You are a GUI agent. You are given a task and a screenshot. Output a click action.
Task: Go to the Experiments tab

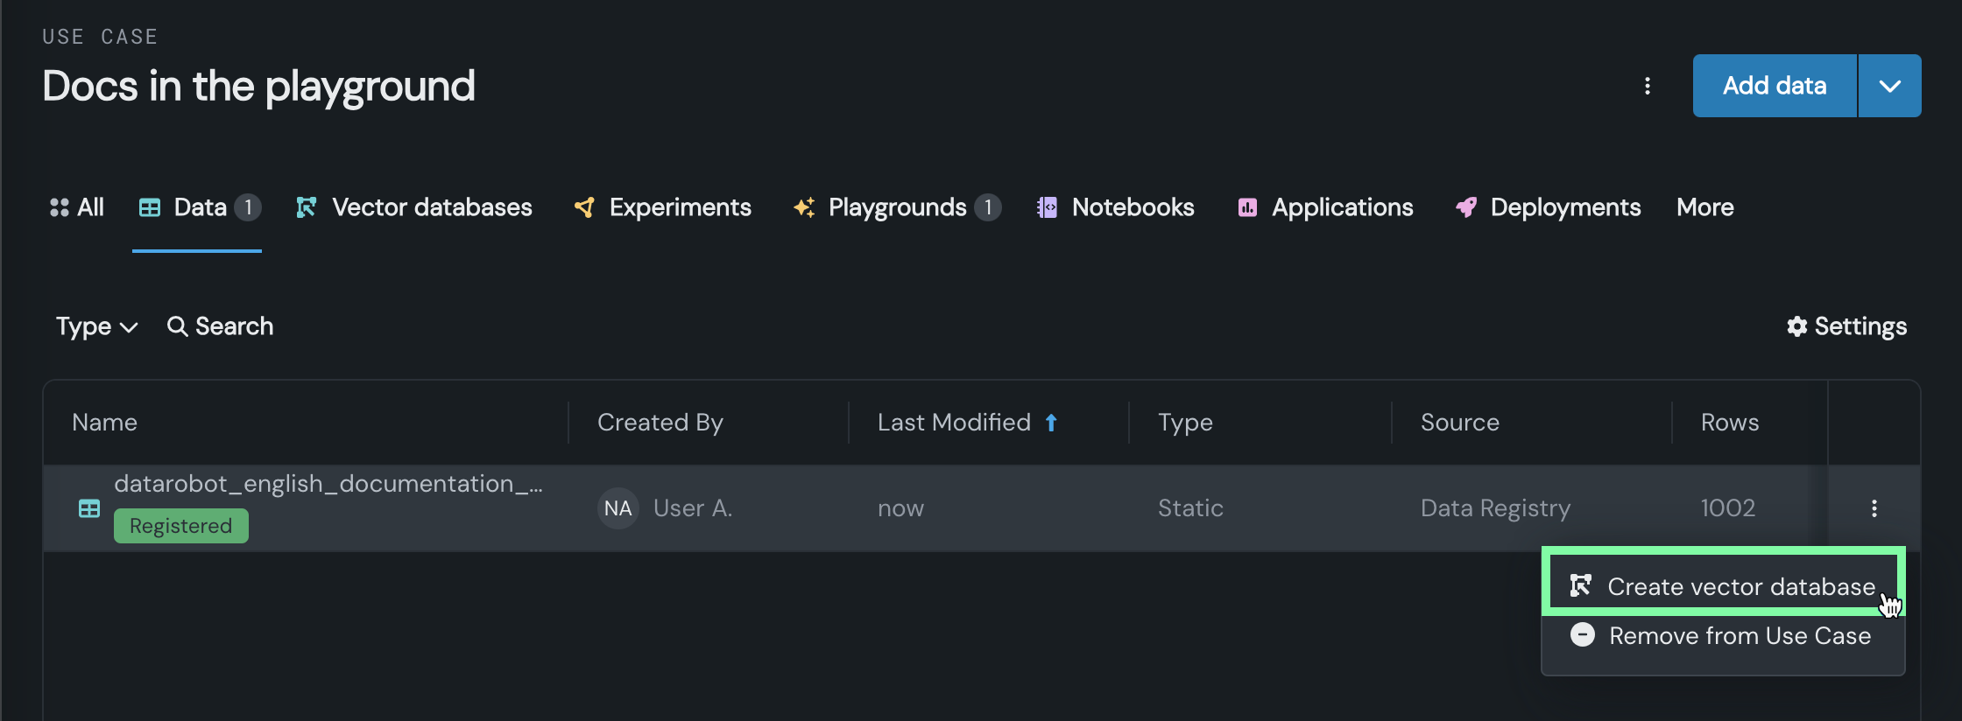coord(663,207)
